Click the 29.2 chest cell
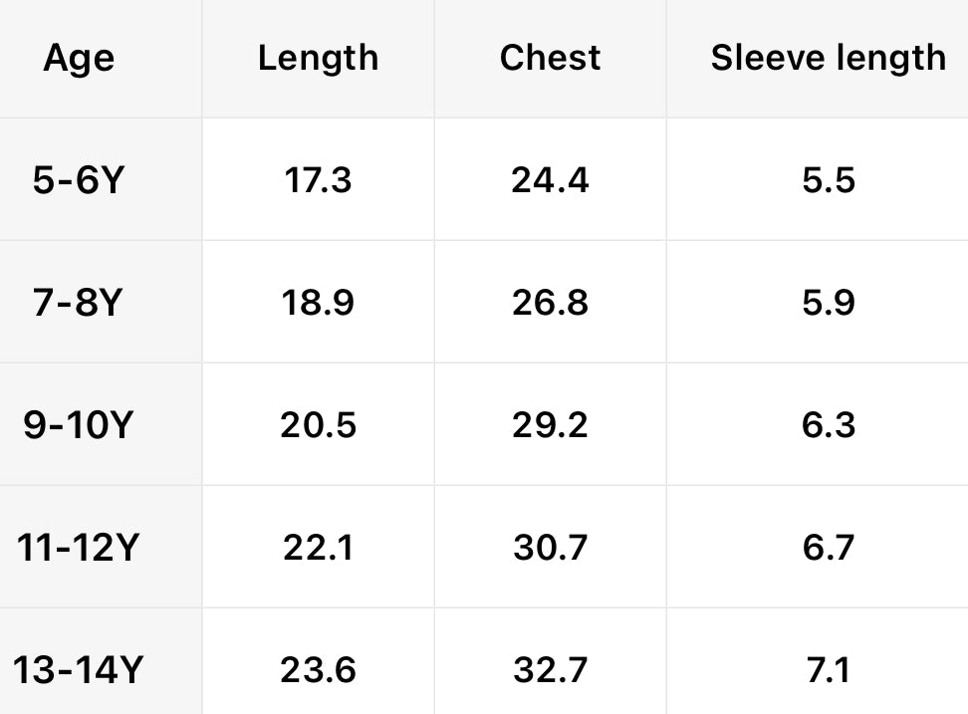This screenshot has width=968, height=714. (x=550, y=425)
